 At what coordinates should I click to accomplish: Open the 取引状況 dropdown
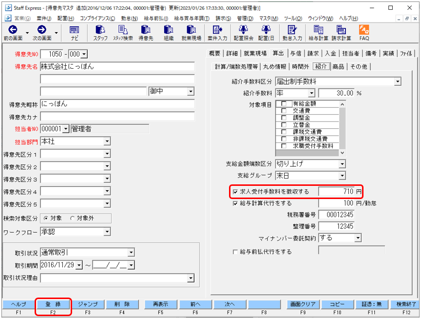tap(131, 252)
